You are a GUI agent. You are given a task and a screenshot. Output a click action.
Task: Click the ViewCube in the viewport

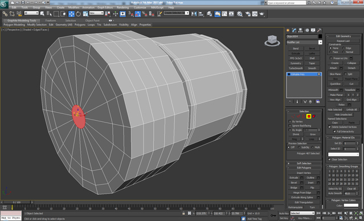(x=272, y=40)
